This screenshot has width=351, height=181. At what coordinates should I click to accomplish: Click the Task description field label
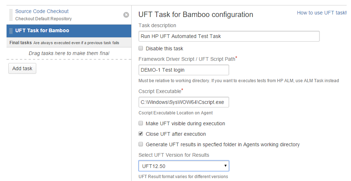pyautogui.click(x=157, y=25)
